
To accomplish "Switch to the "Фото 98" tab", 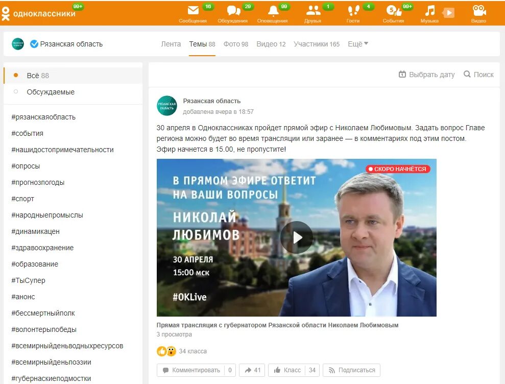I will point(236,44).
